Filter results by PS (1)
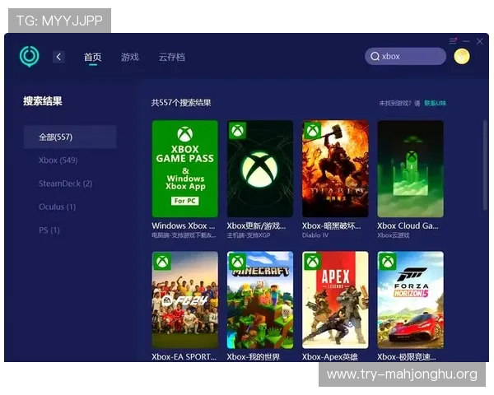This screenshot has height=395, width=494. point(49,230)
